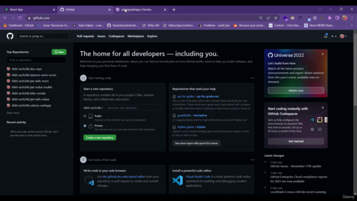The image size is (357, 201).
Task: Click the browser reload icon
Action: click(x=20, y=18)
